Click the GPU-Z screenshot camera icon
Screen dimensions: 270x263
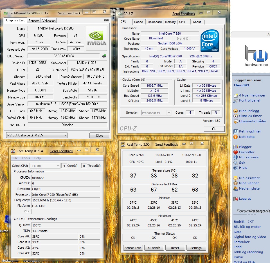click(x=106, y=20)
